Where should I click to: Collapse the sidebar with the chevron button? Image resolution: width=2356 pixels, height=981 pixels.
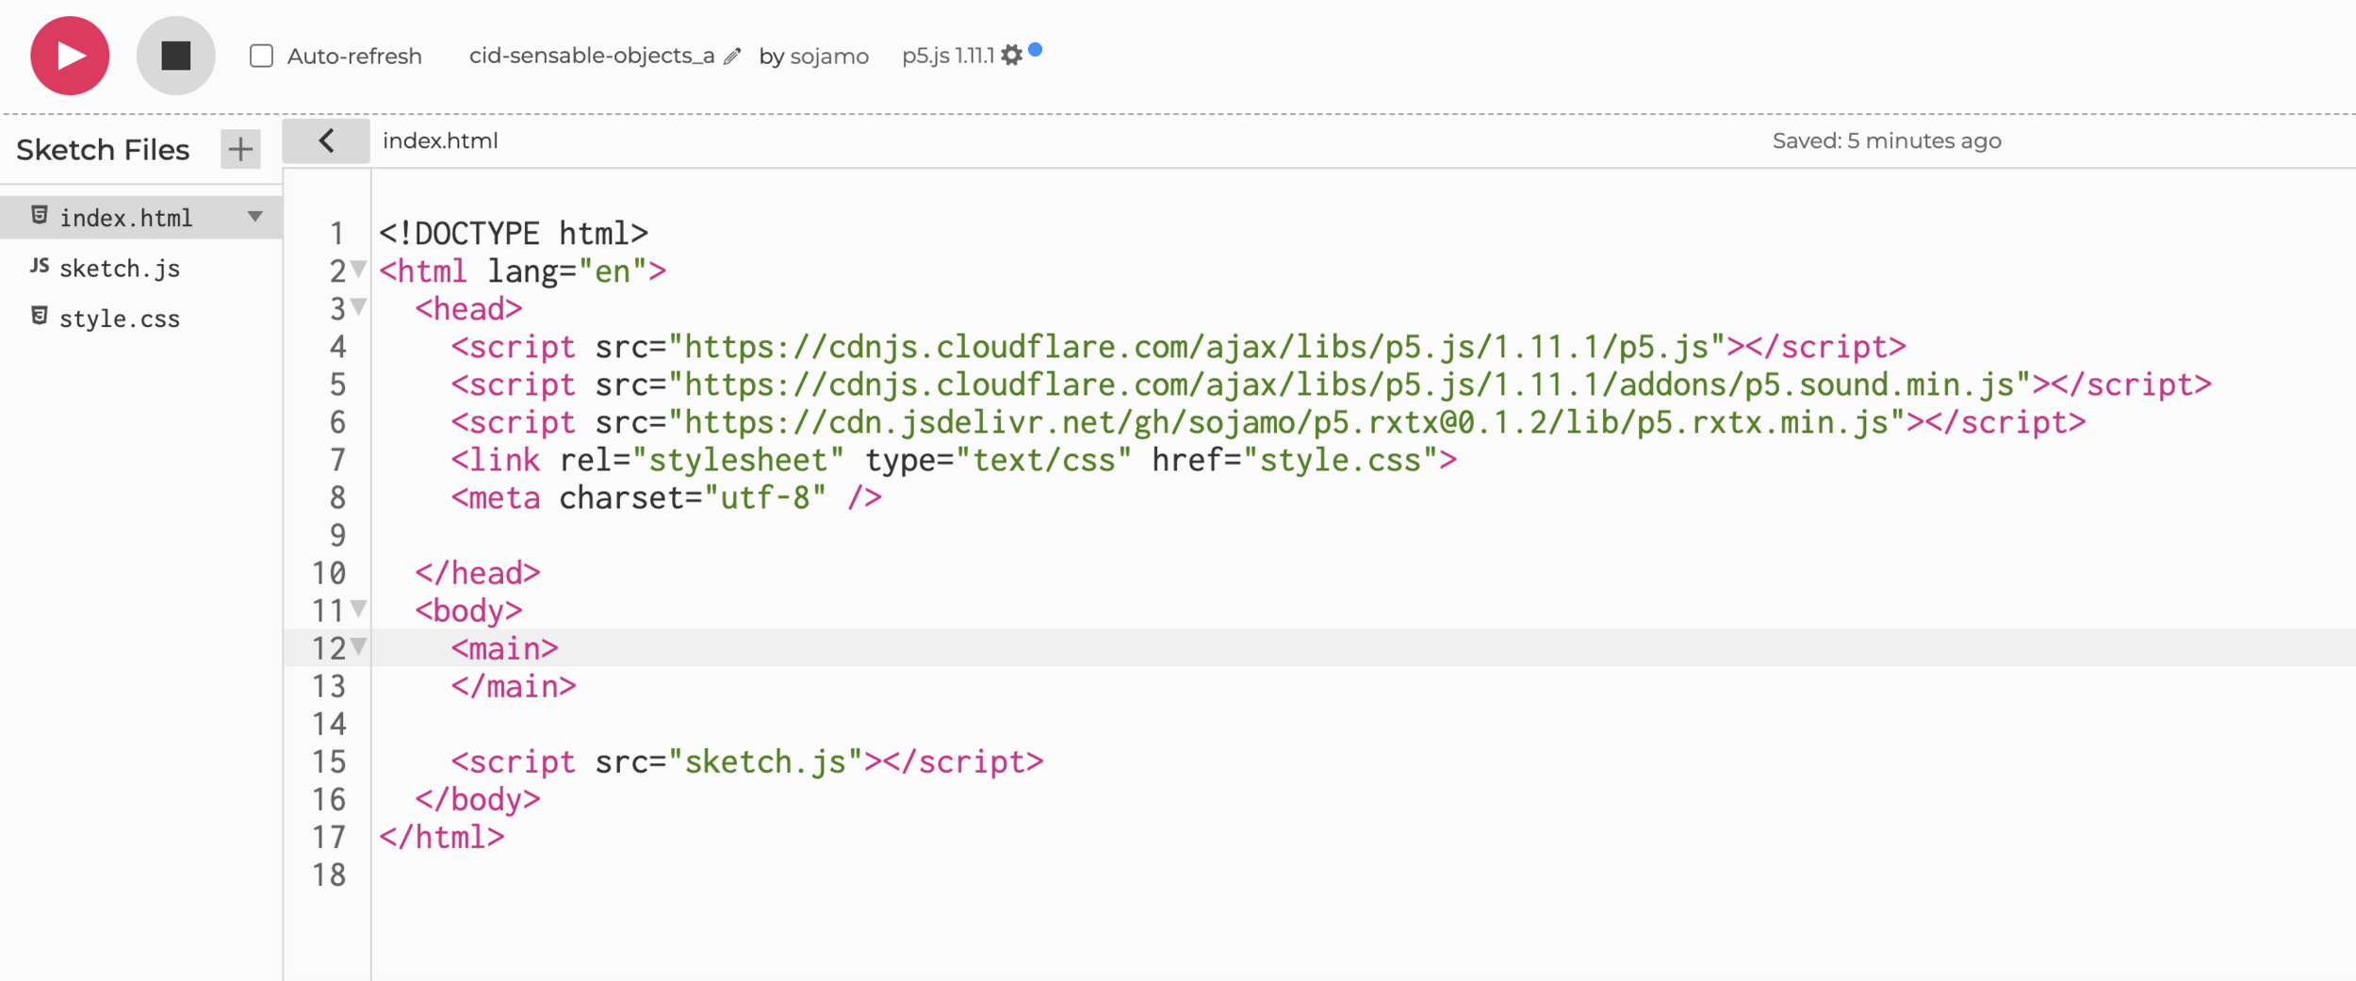326,141
